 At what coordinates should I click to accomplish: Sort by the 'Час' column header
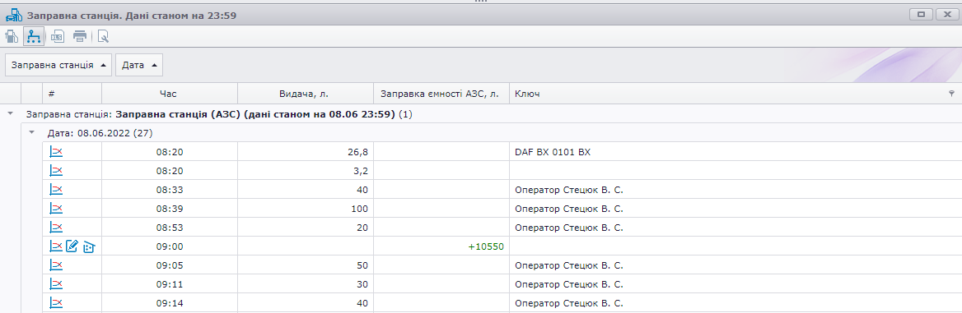(x=170, y=94)
